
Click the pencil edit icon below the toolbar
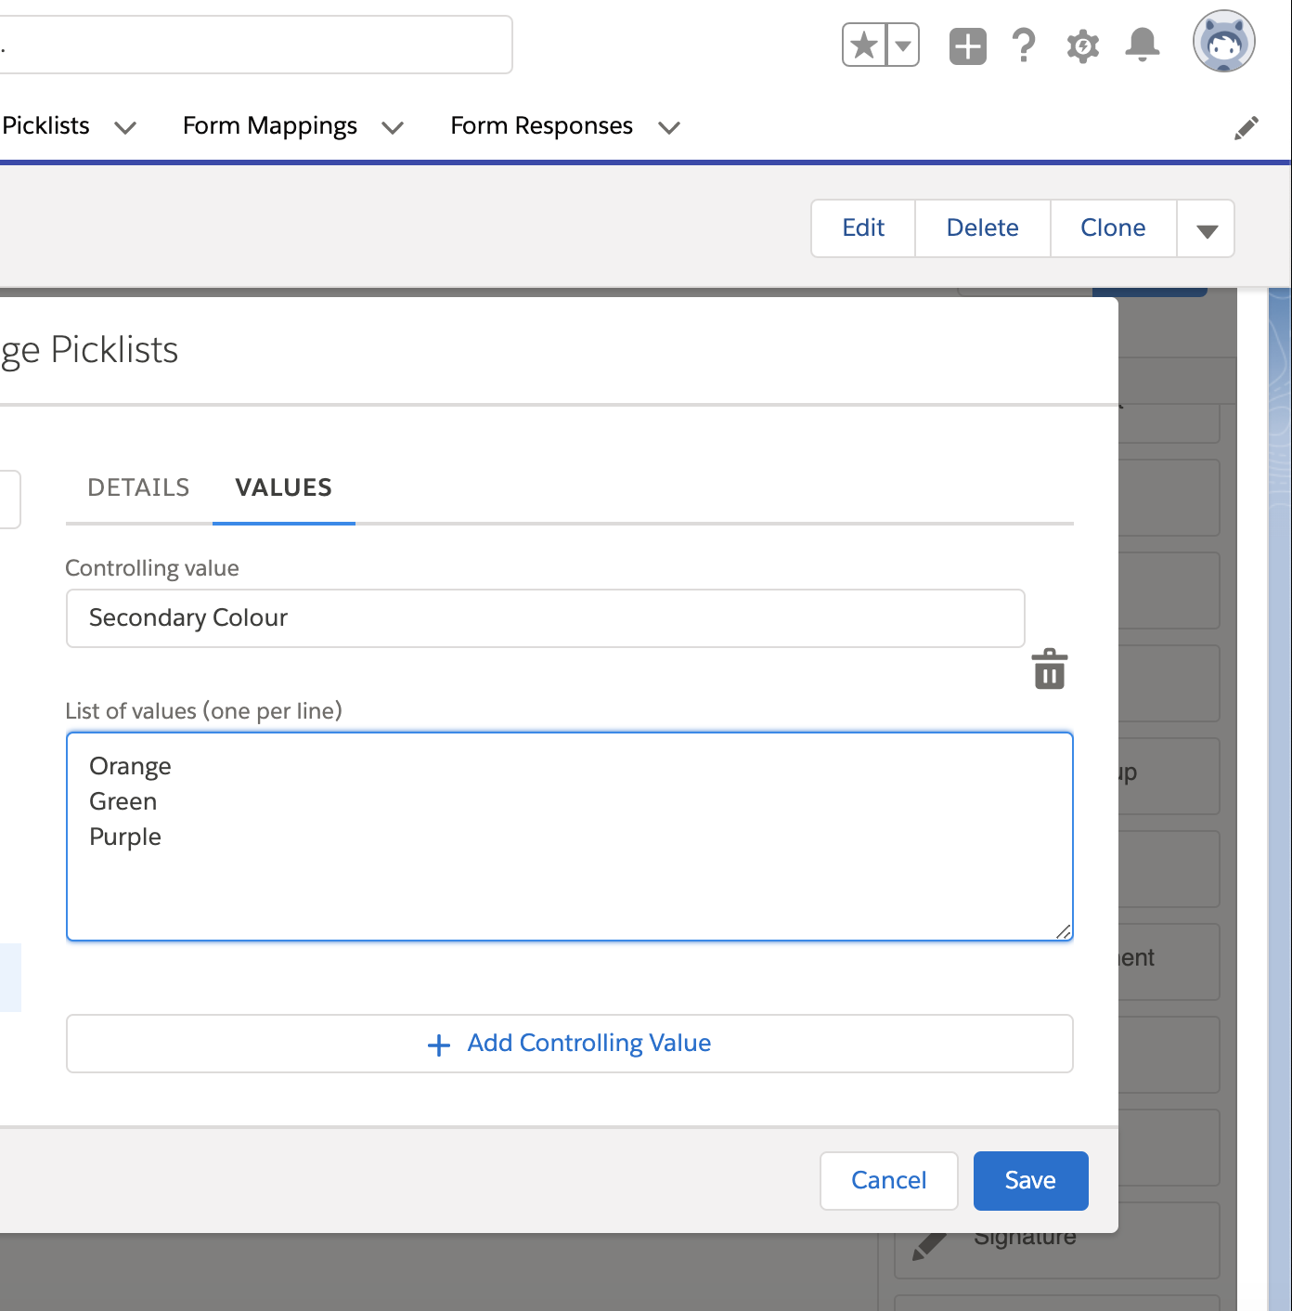(x=1247, y=126)
